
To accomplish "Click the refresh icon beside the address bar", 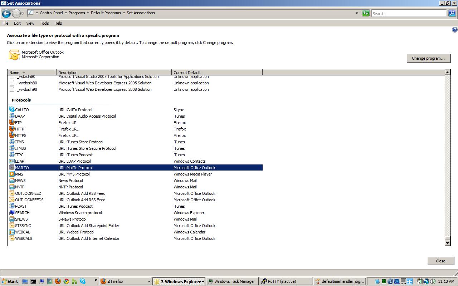I will (x=366, y=13).
